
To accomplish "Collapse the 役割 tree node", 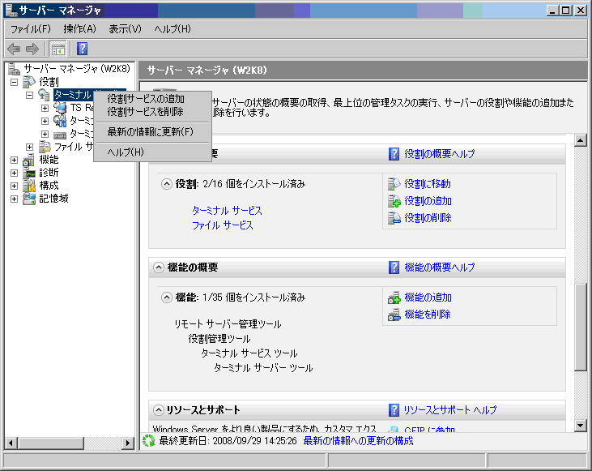I will pyautogui.click(x=14, y=82).
